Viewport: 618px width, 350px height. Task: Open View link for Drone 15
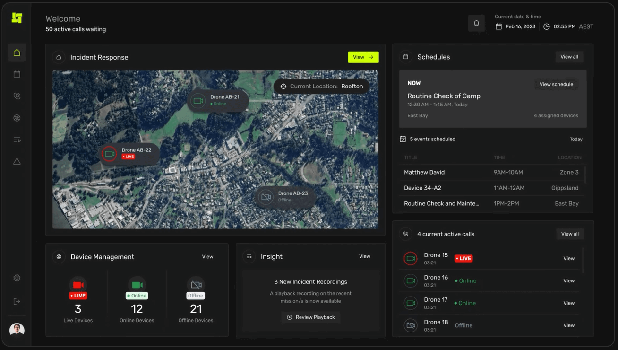(569, 259)
